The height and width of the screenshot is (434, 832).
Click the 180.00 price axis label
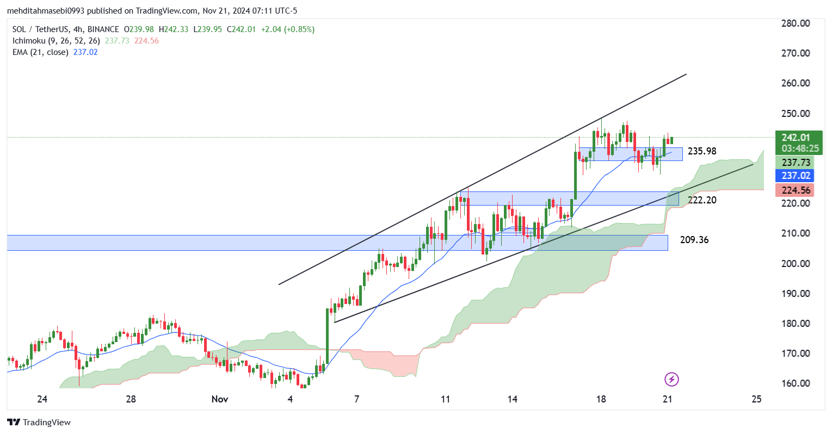[796, 324]
